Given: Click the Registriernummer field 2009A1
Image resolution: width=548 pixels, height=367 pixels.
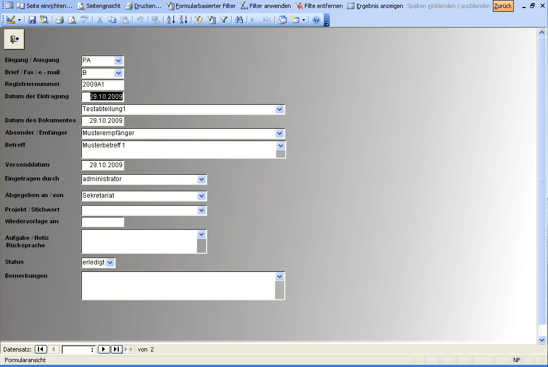Looking at the screenshot, I should tap(102, 84).
